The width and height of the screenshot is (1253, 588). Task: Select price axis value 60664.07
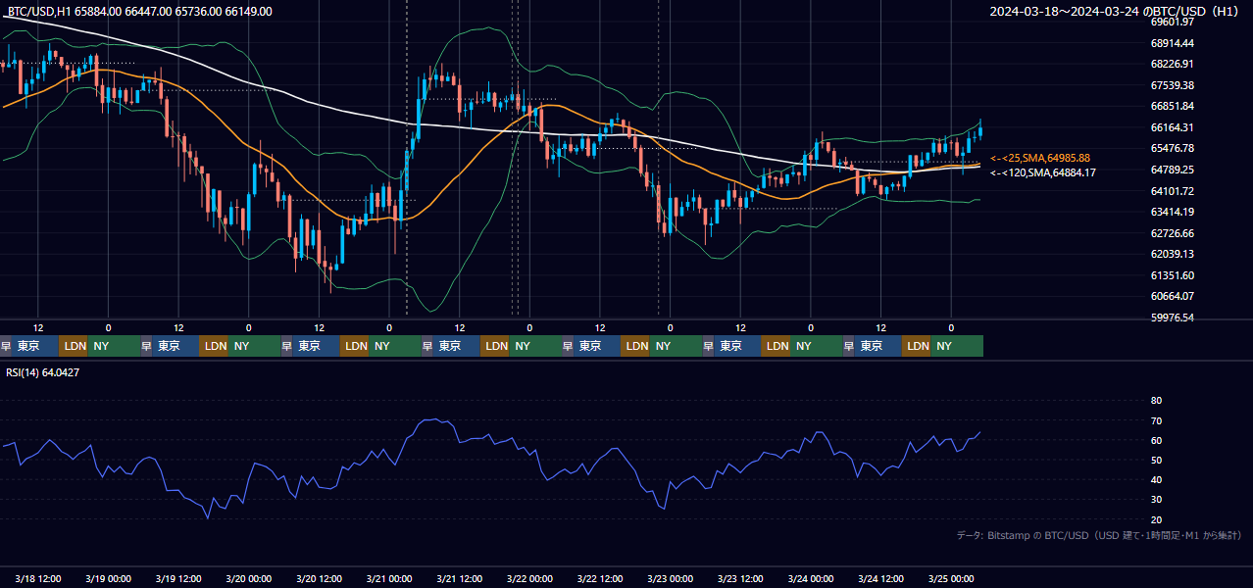click(x=1172, y=296)
